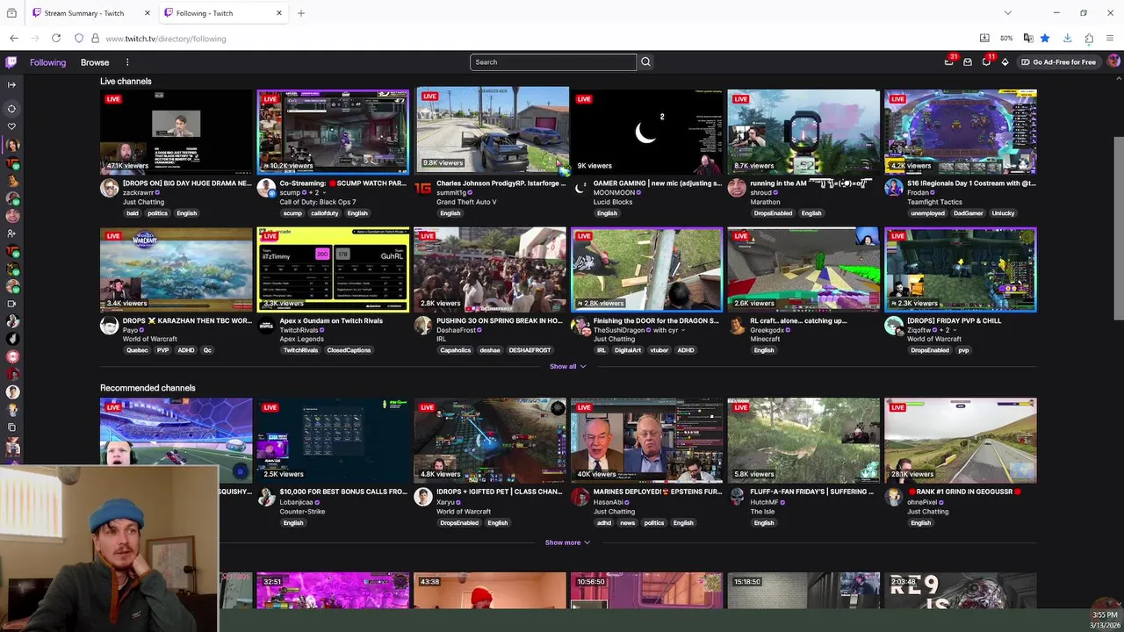
Task: Click the Get Bits diamond icon
Action: pos(1005,62)
